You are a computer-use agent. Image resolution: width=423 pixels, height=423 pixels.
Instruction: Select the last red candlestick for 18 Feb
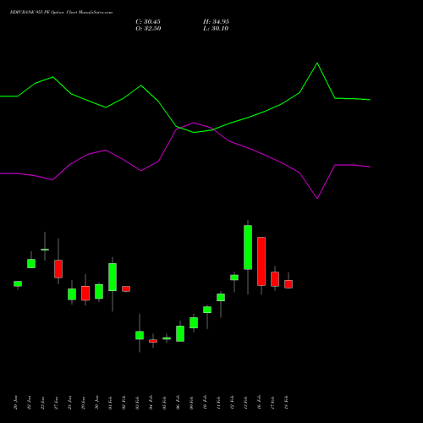click(288, 284)
